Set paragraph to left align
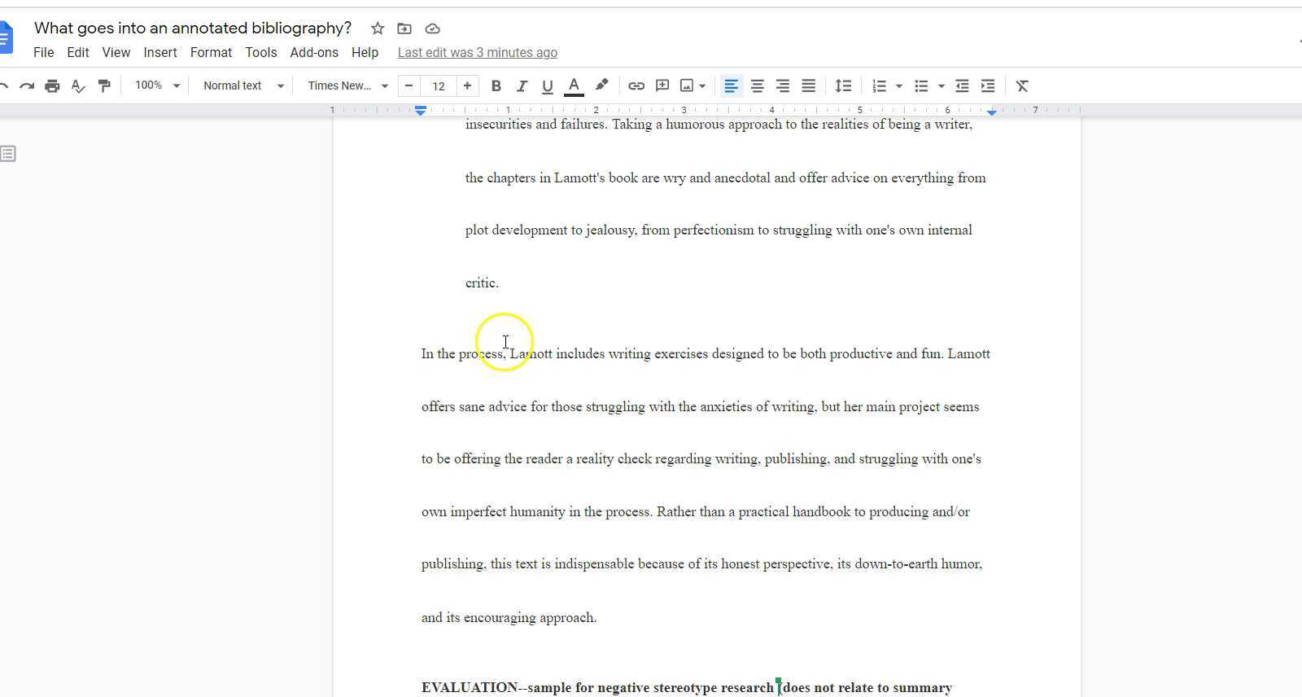The width and height of the screenshot is (1302, 697). 731,85
